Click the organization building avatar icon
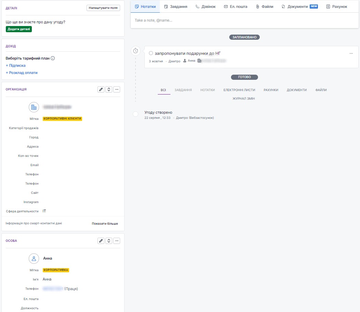Image resolution: width=360 pixels, height=312 pixels. (34, 107)
